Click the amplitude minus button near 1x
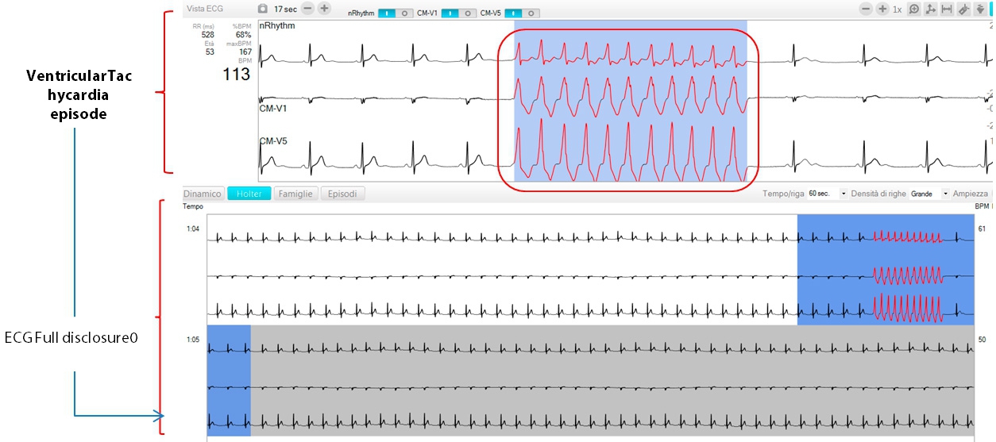The width and height of the screenshot is (996, 442). (866, 10)
